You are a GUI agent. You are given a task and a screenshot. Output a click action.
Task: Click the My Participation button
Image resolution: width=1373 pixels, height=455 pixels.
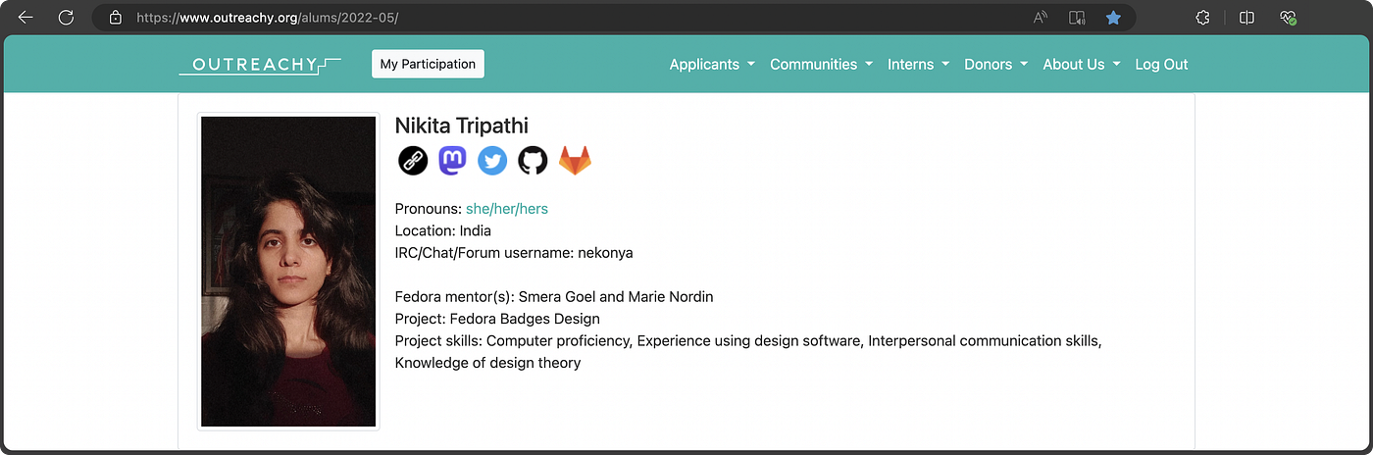[x=428, y=64]
